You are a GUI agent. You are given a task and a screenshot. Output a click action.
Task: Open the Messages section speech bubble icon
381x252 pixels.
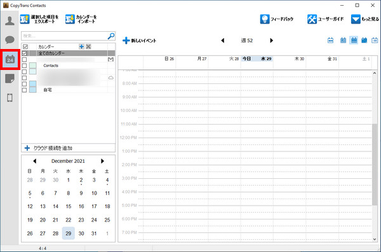pyautogui.click(x=10, y=39)
